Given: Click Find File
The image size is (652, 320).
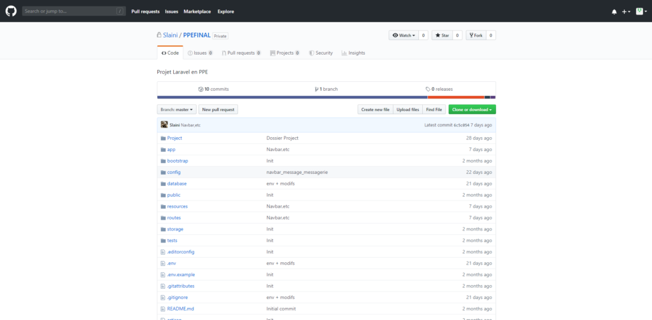Looking at the screenshot, I should (434, 110).
